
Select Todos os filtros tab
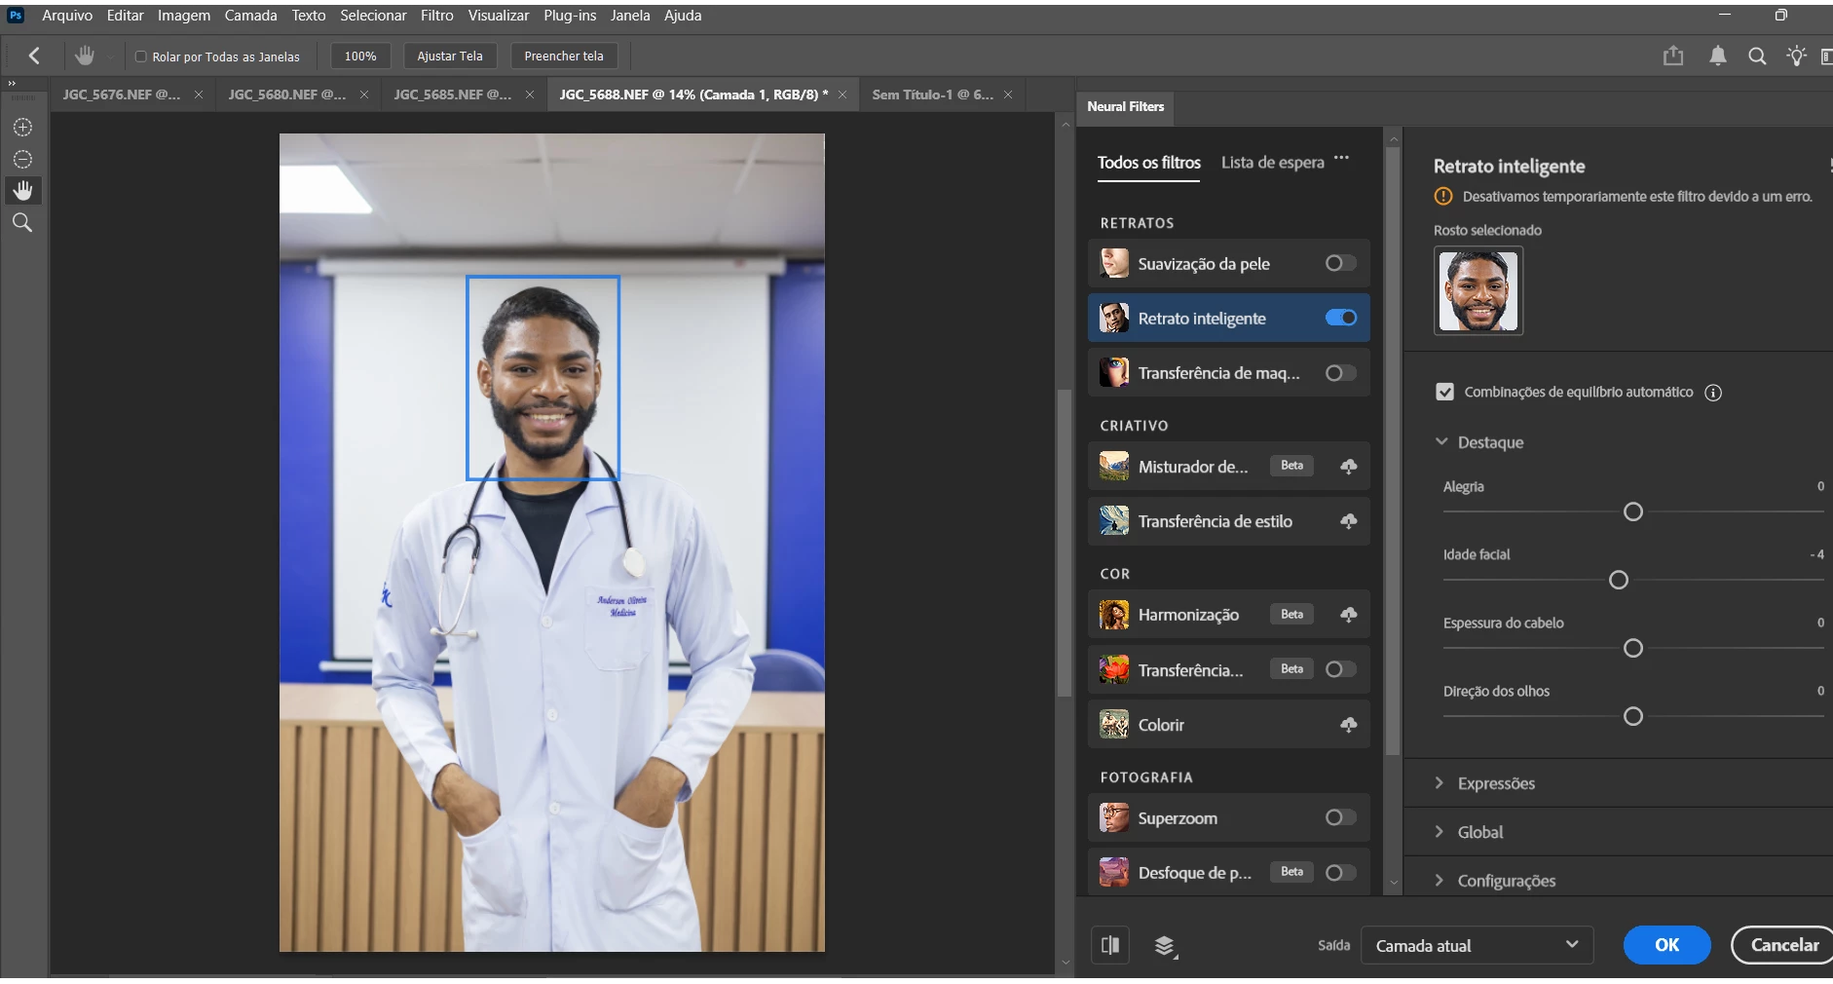1149,163
